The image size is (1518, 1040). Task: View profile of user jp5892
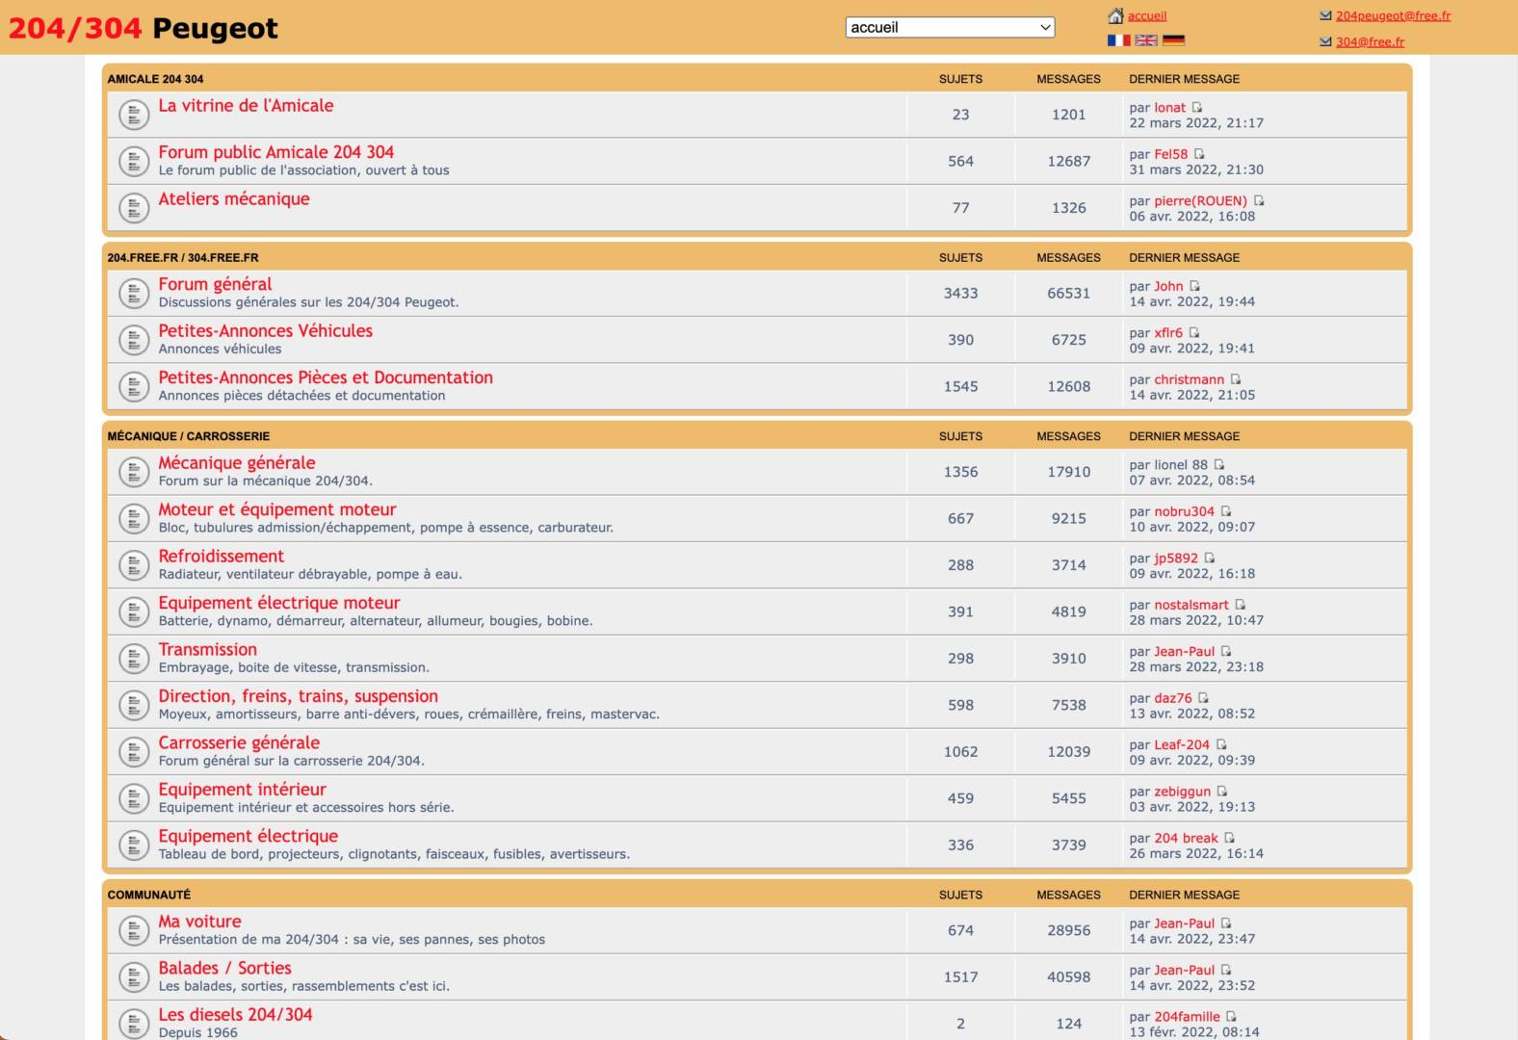pyautogui.click(x=1176, y=559)
